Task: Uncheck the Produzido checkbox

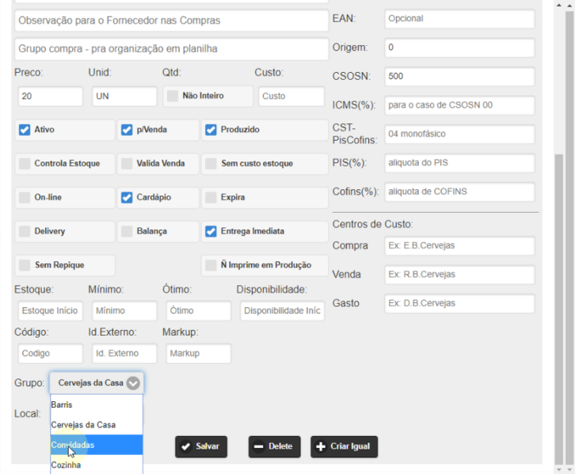Action: [211, 130]
